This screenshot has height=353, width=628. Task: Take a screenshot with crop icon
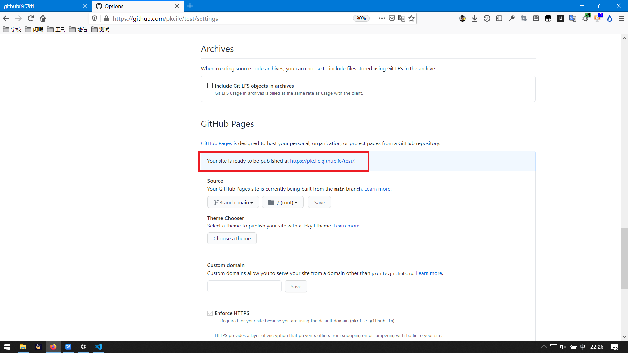point(524,19)
